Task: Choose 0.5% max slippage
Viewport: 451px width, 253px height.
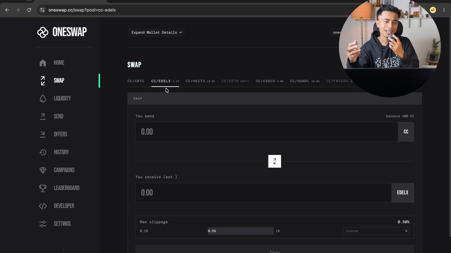Action: [x=241, y=231]
